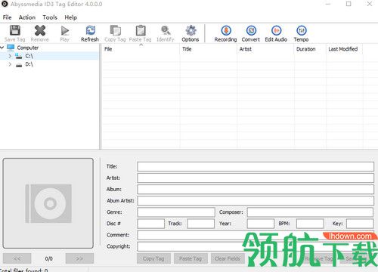Click the BPM input field

click(x=310, y=224)
